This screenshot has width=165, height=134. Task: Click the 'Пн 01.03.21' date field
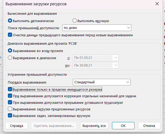click(x=93, y=58)
